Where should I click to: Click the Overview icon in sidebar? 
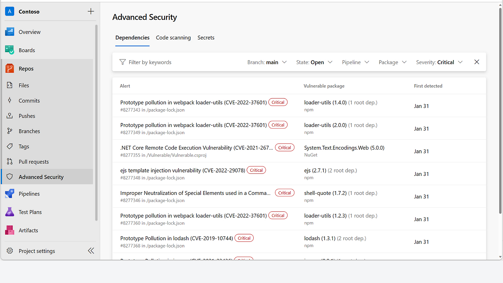tap(10, 32)
